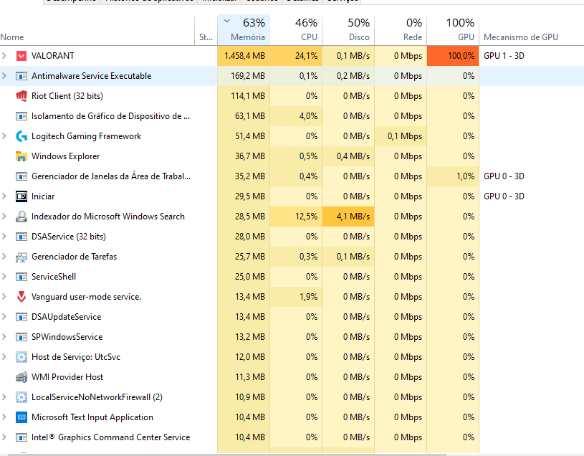Expand the Intel Graphics Command Center Service row
584x456 pixels.
click(x=4, y=438)
